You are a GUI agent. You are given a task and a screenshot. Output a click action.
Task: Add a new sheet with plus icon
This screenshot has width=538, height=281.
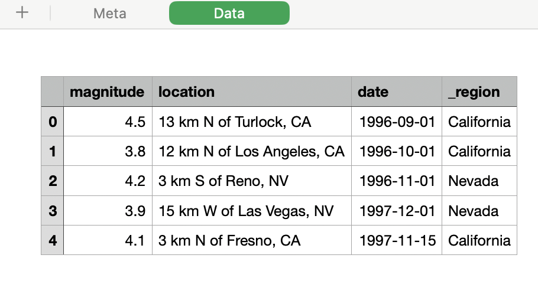(x=22, y=13)
